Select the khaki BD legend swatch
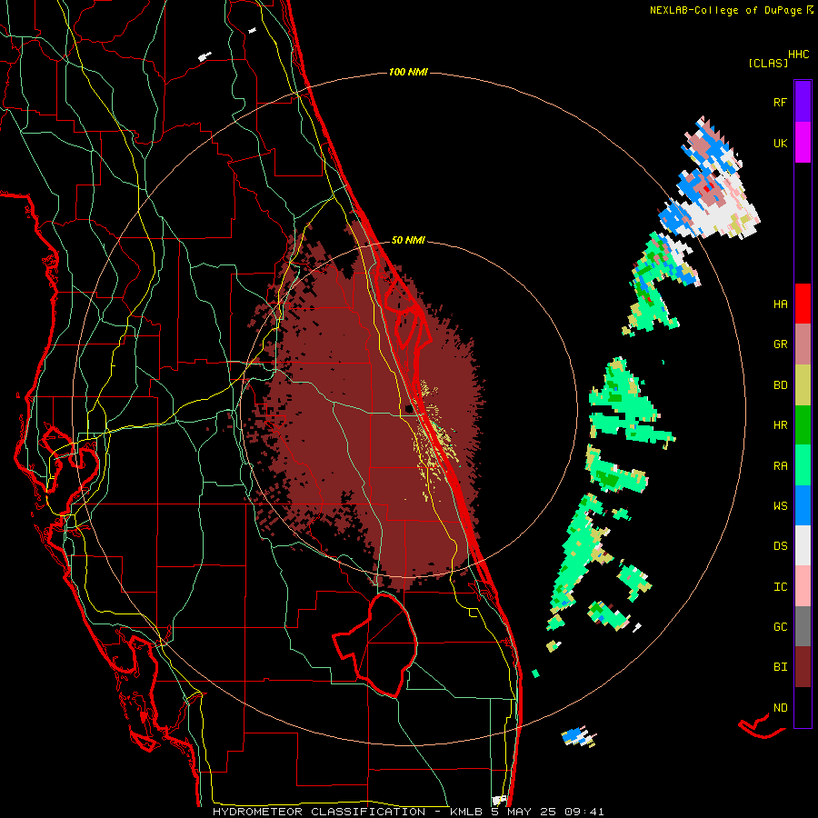The width and height of the screenshot is (818, 818). (x=803, y=385)
